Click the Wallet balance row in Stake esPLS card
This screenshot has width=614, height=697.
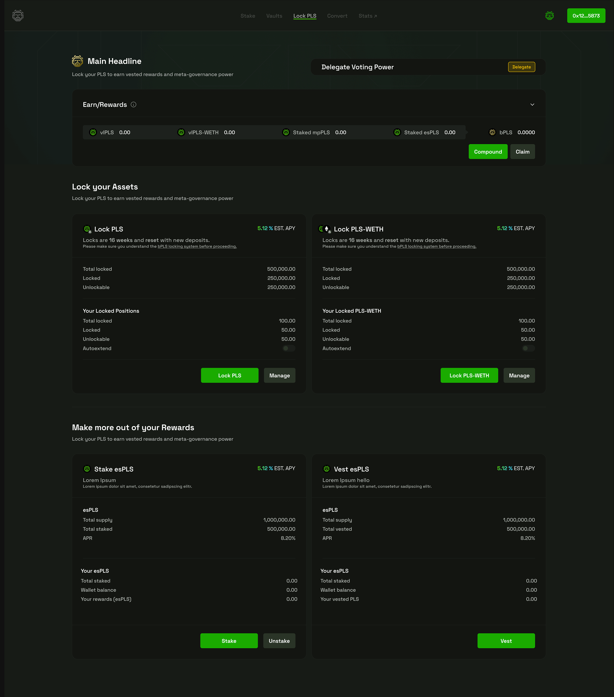click(189, 590)
